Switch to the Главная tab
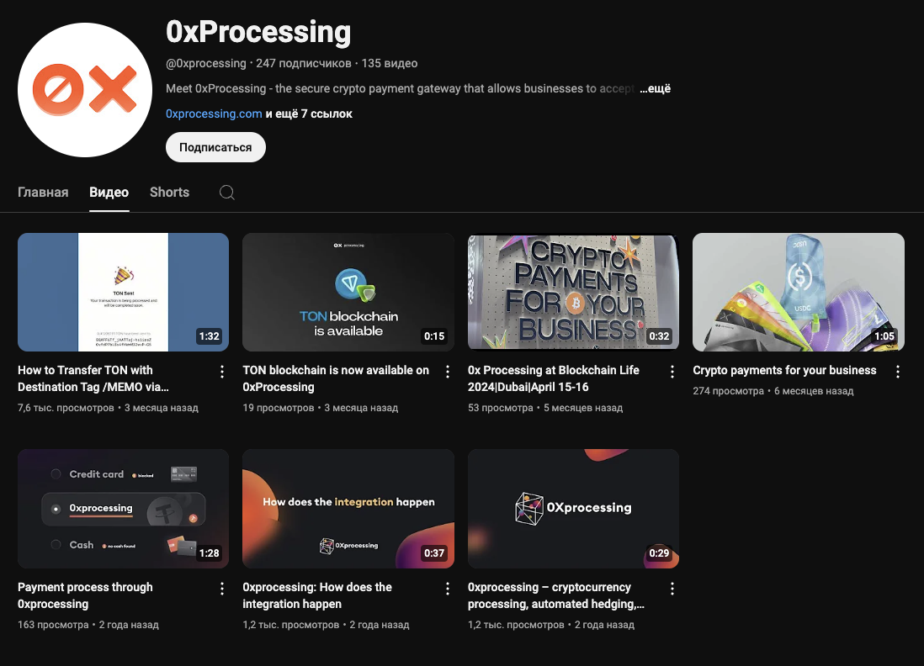The height and width of the screenshot is (666, 924). (43, 192)
